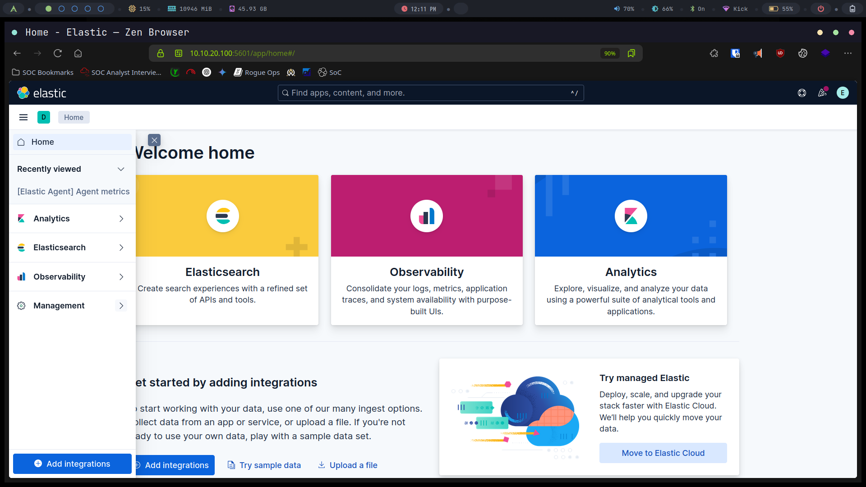Collapse the Recently viewed section
This screenshot has width=866, height=487.
pyautogui.click(x=121, y=169)
